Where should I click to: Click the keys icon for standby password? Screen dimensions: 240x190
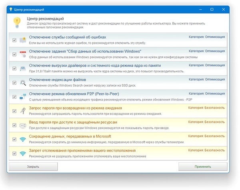[23, 111]
